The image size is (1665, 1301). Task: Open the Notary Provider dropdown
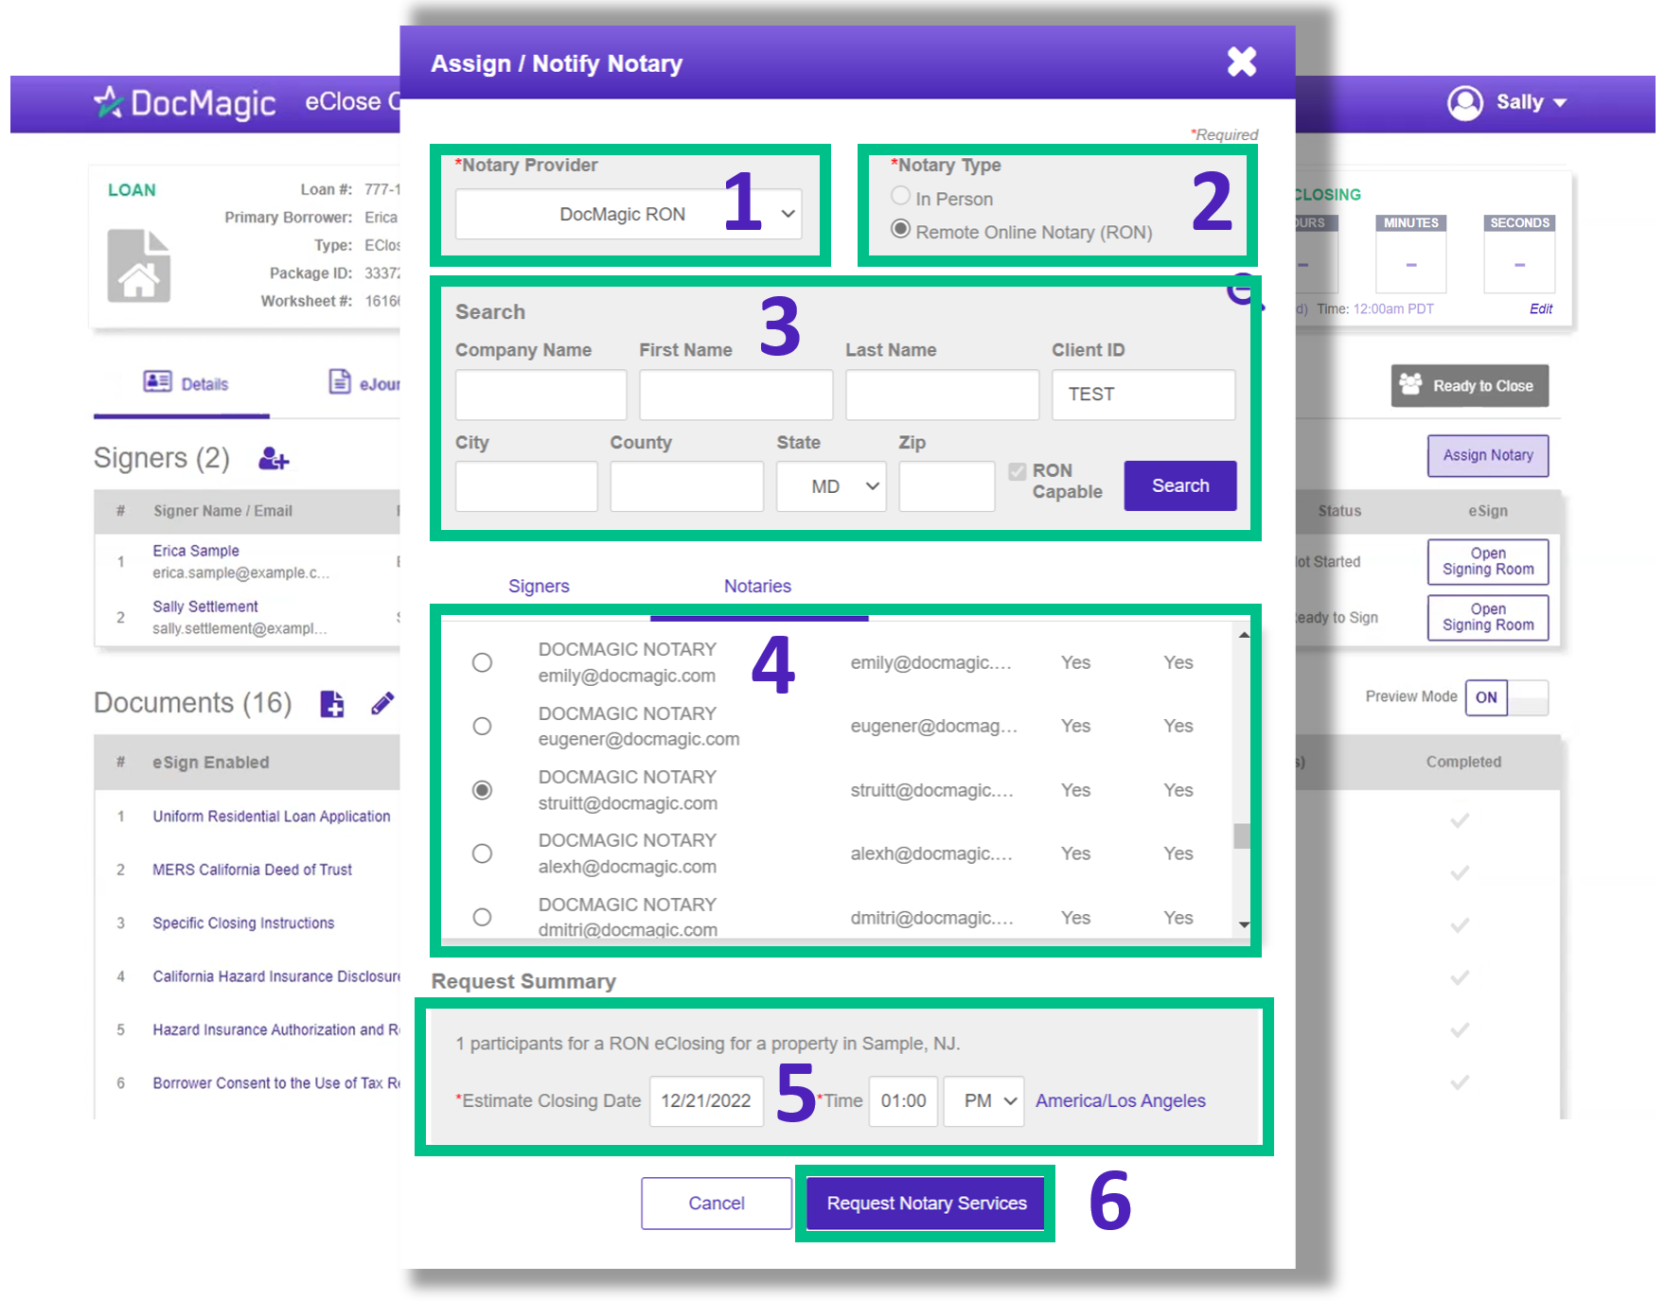click(x=629, y=215)
